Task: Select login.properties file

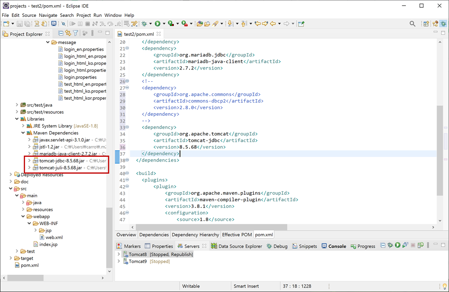Action: (77, 77)
